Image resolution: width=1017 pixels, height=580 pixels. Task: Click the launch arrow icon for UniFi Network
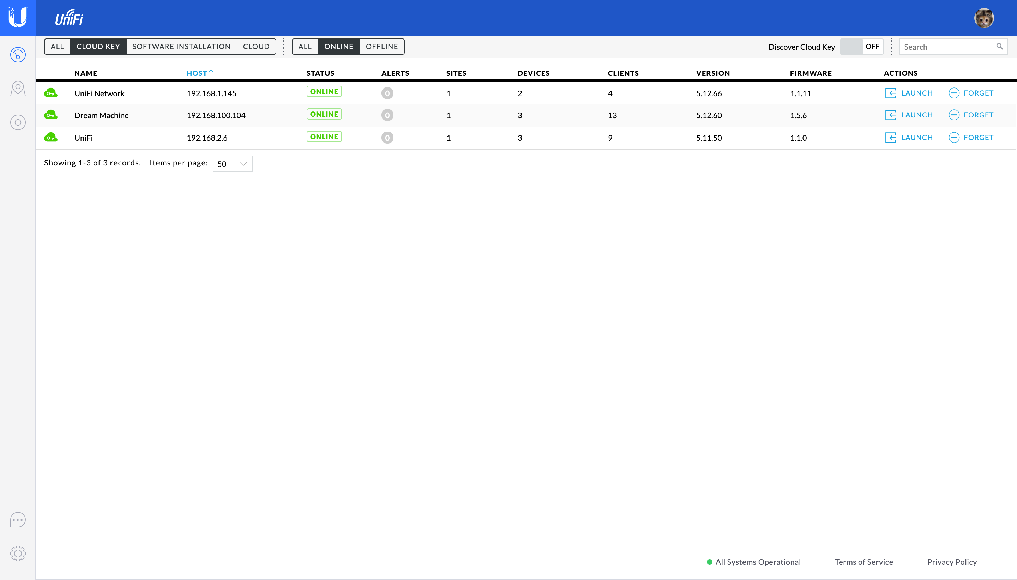(890, 93)
